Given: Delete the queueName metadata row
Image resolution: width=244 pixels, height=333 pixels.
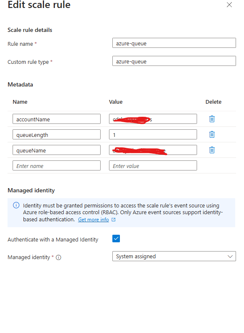Looking at the screenshot, I should click(x=212, y=150).
